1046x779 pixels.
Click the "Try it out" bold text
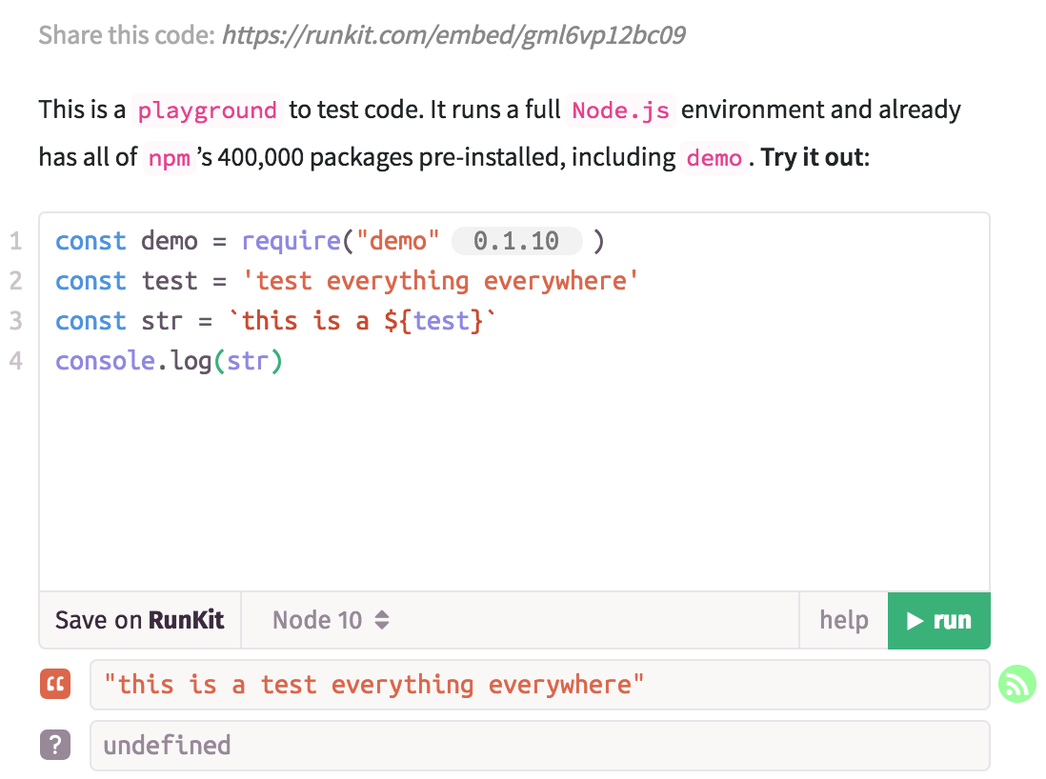point(812,157)
